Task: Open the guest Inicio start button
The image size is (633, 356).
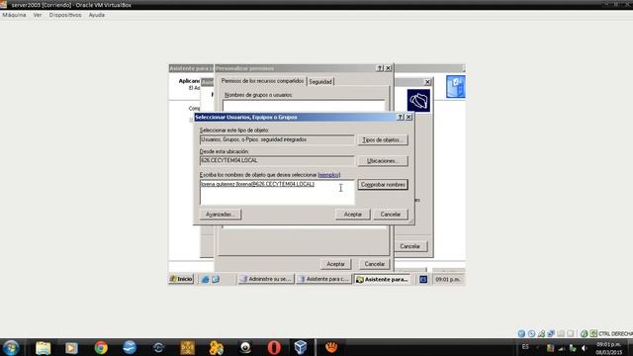Action: coord(181,279)
